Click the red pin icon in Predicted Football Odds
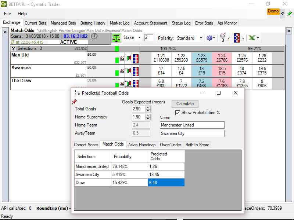 pyautogui.click(x=74, y=102)
